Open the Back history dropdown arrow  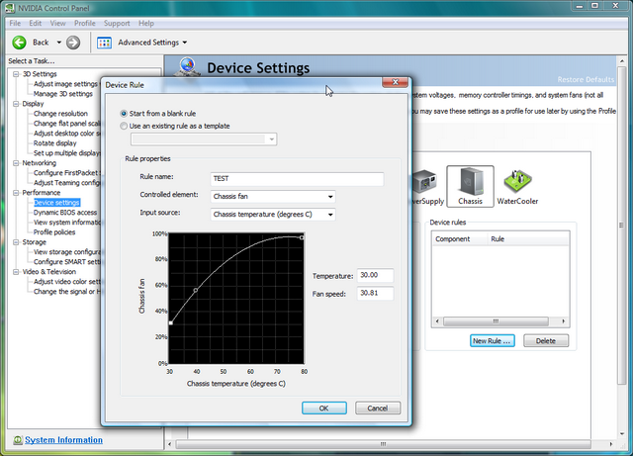pos(59,43)
